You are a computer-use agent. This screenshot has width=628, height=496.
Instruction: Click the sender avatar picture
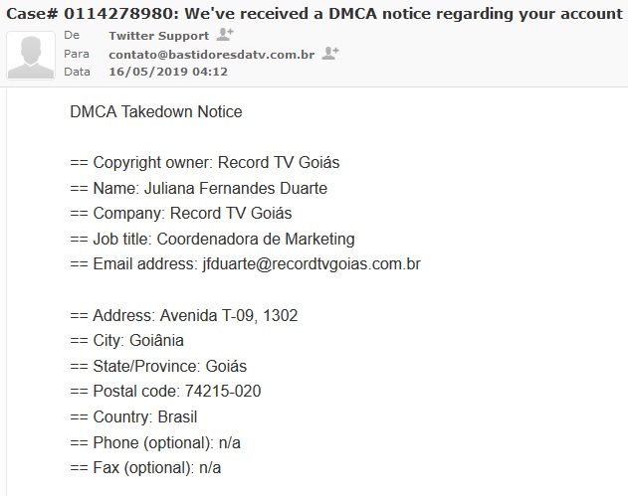pyautogui.click(x=31, y=55)
